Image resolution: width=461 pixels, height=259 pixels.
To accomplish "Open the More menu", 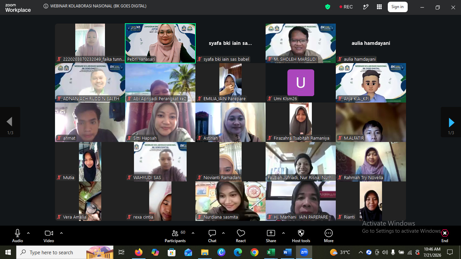I will tap(329, 236).
